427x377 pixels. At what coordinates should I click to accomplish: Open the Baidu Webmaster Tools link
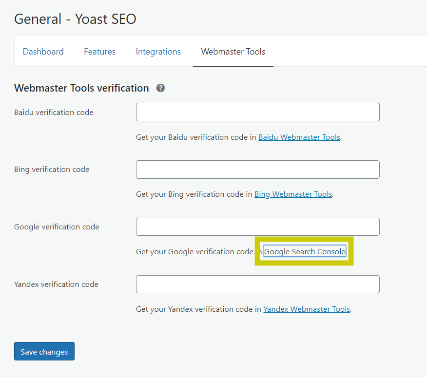pos(299,137)
